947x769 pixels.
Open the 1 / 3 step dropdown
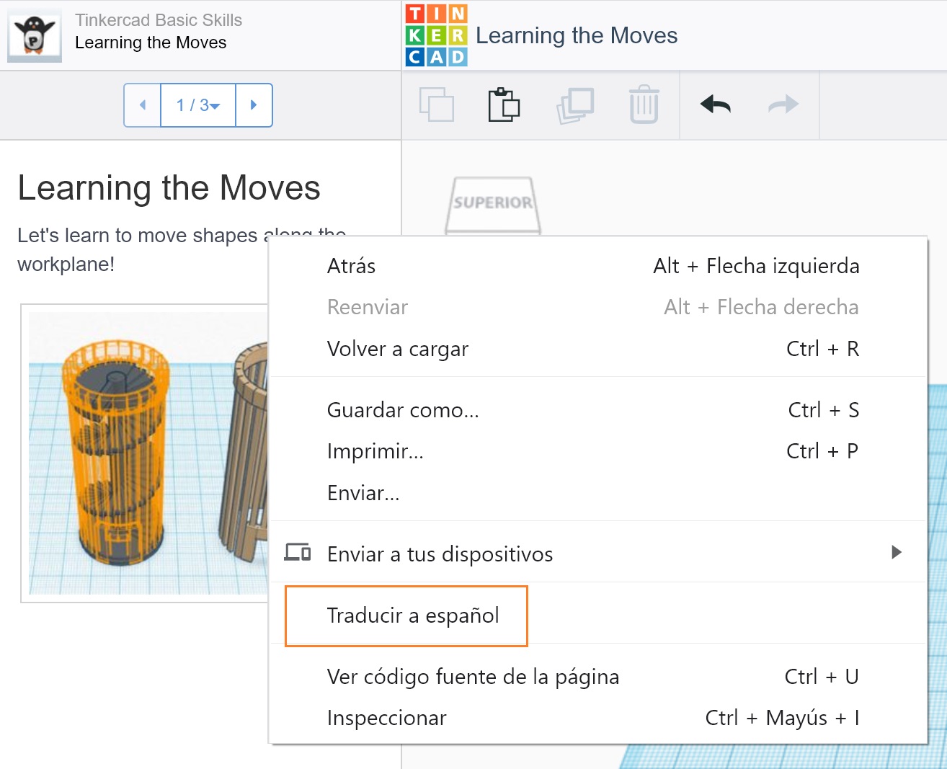[x=198, y=105]
